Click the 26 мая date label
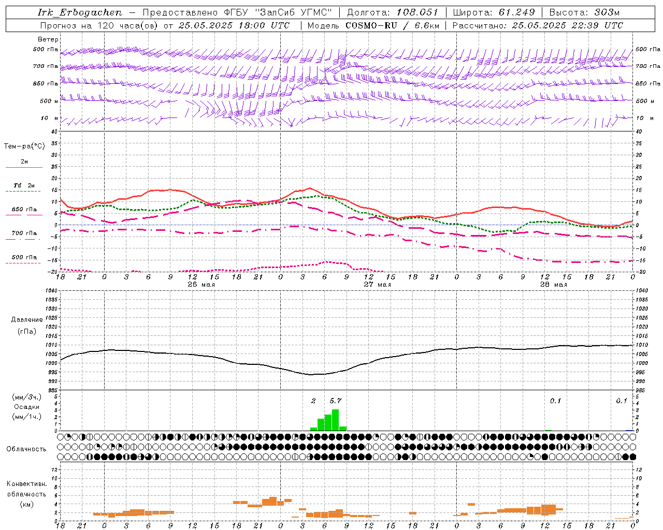 coord(201,285)
